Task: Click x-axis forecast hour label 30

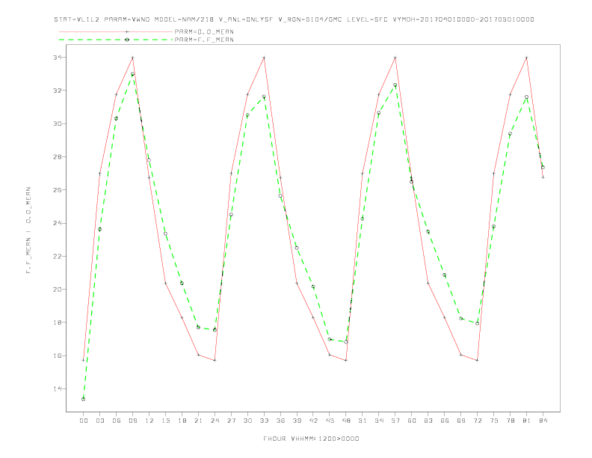Action: pyautogui.click(x=247, y=421)
